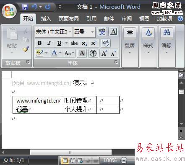Customize the Quick Access Toolbar

[x=60, y=7]
